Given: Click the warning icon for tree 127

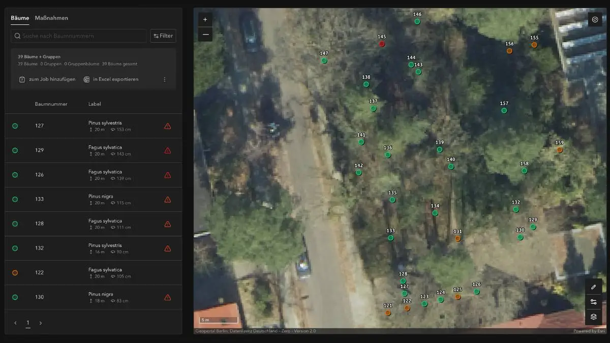Looking at the screenshot, I should point(168,126).
